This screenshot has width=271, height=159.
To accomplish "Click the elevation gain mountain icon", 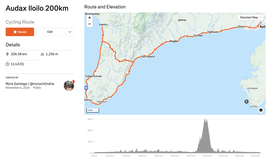I will pos(42,54).
